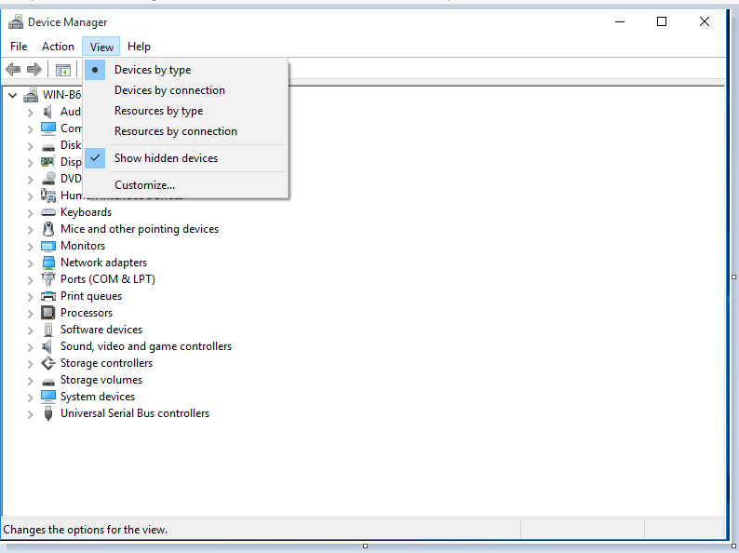Viewport: 739px width, 553px height.
Task: Select the Processors label
Action: (x=87, y=313)
